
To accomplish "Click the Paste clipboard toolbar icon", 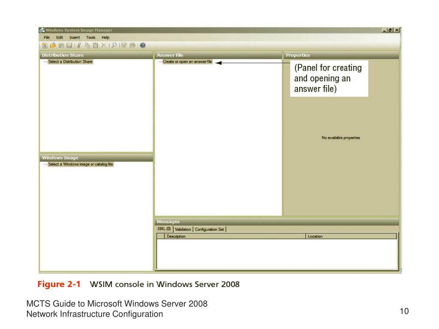I will (x=96, y=45).
